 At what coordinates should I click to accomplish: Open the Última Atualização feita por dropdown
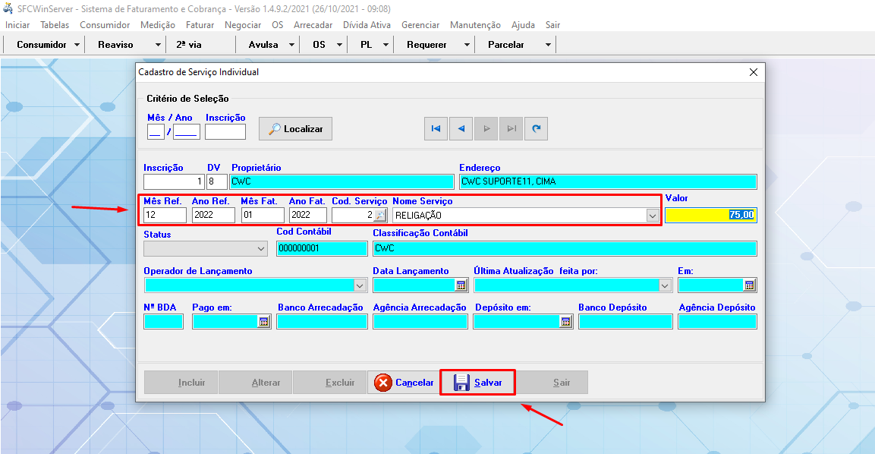(x=665, y=285)
